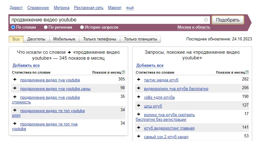This screenshot has width=265, height=141.
Task: Click 'Добавить все' in the left panel
Action: (26, 65)
